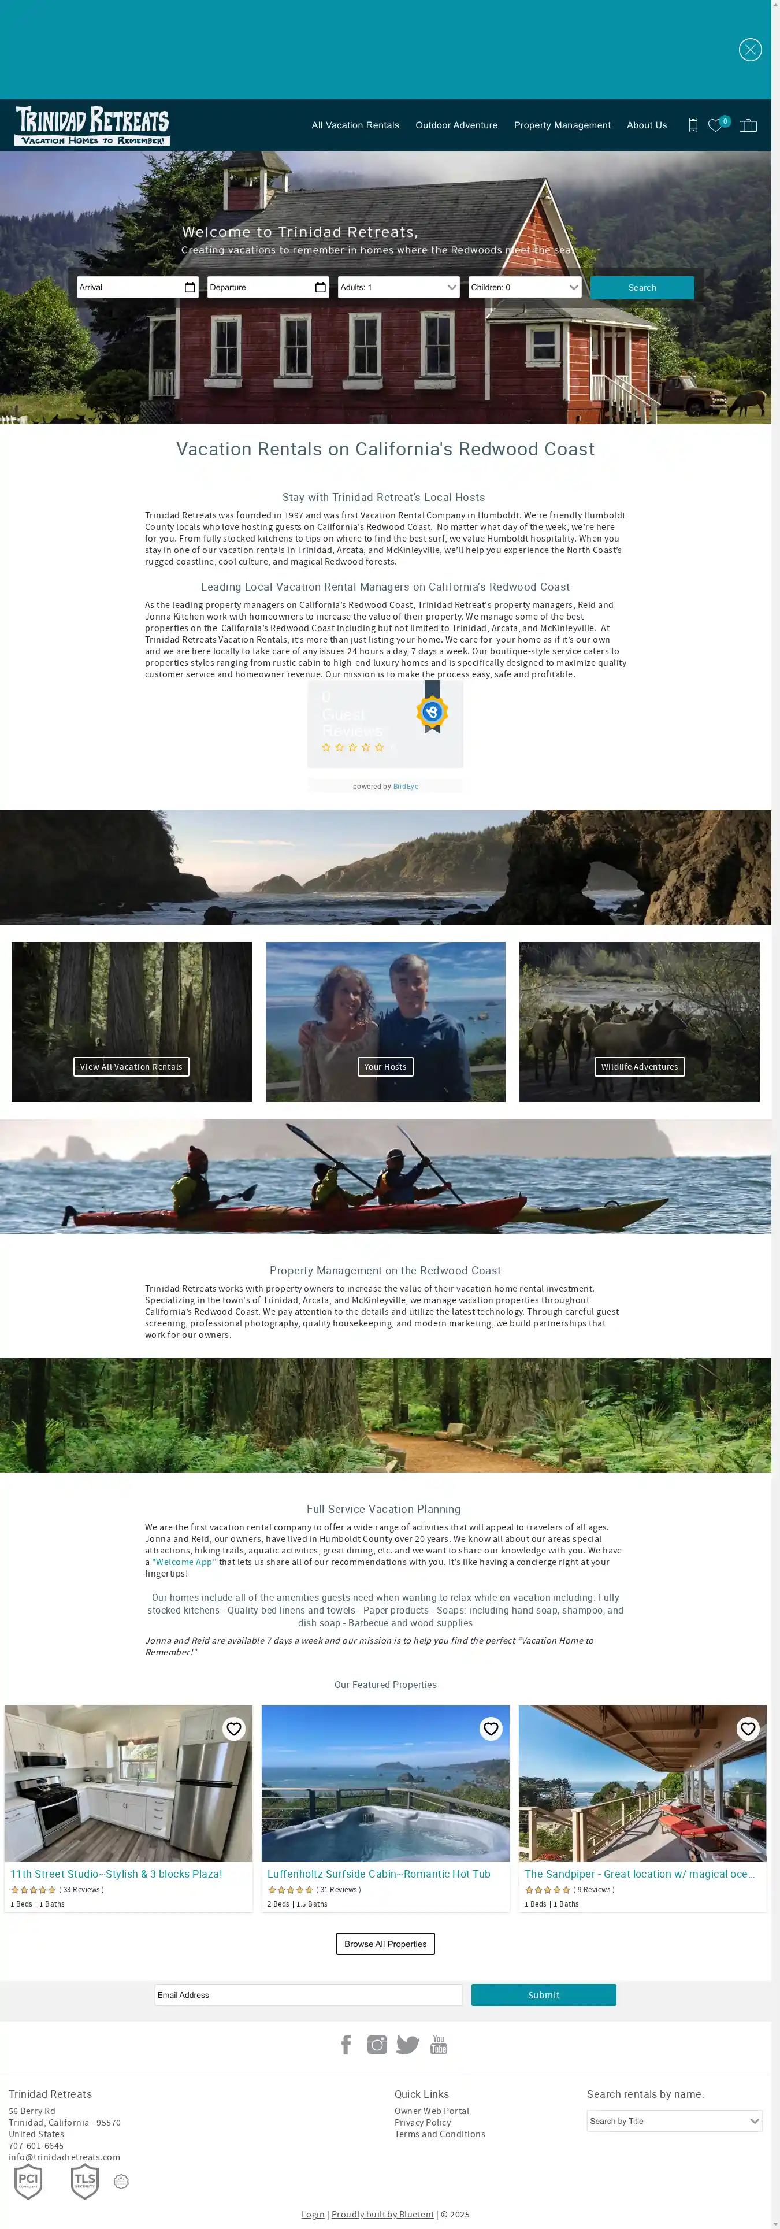
Task: Open the Facebook social icon
Action: pos(346,2045)
